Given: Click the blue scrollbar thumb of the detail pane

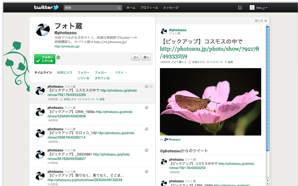Looking at the screenshot, I should pyautogui.click(x=267, y=88).
